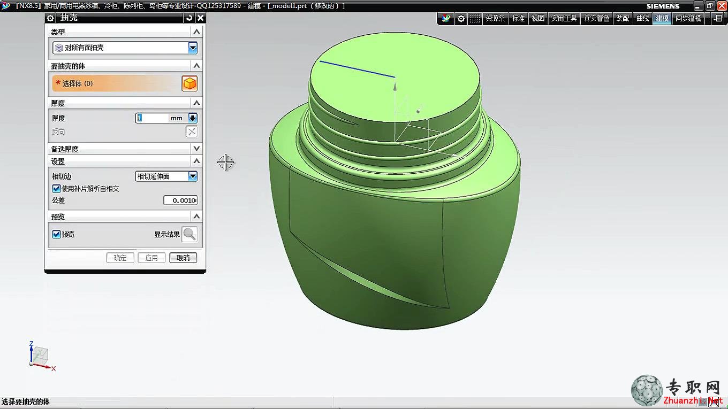Click the 厚度 field label
This screenshot has height=409, width=728.
click(58, 118)
